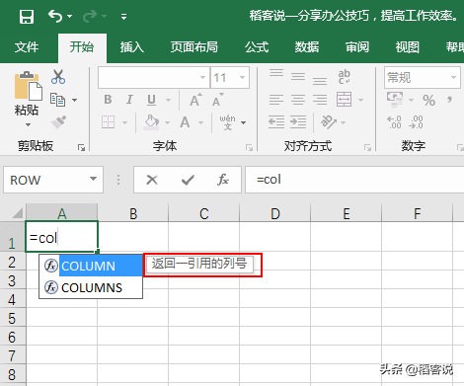Open the 页面布局 ribbon tab

click(194, 47)
